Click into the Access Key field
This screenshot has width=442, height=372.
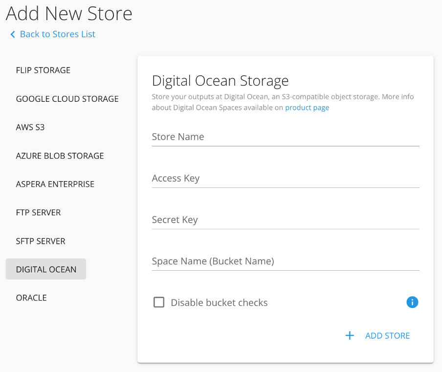pyautogui.click(x=286, y=179)
